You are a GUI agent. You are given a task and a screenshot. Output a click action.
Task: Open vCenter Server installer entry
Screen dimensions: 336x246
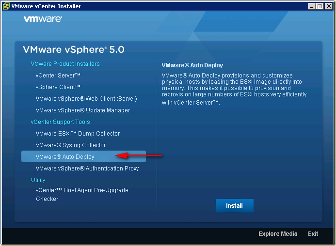click(x=58, y=76)
